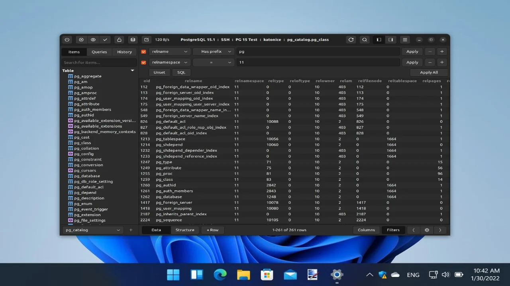The height and width of the screenshot is (286, 510).
Task: Open the SQL editor pencil icon
Action: coord(147,40)
